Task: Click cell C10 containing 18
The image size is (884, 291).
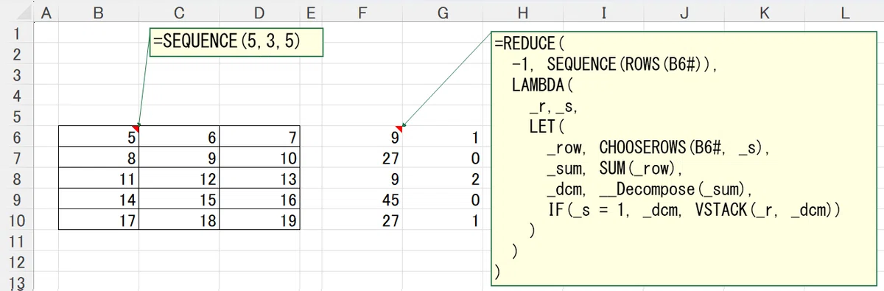Action: (178, 220)
